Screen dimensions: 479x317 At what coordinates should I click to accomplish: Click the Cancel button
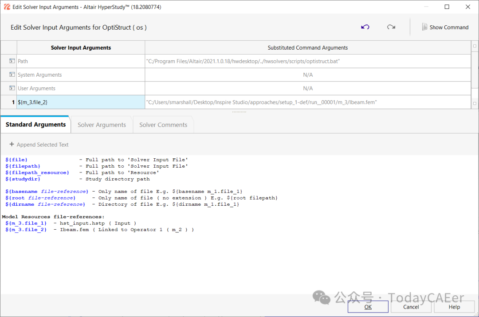click(411, 307)
